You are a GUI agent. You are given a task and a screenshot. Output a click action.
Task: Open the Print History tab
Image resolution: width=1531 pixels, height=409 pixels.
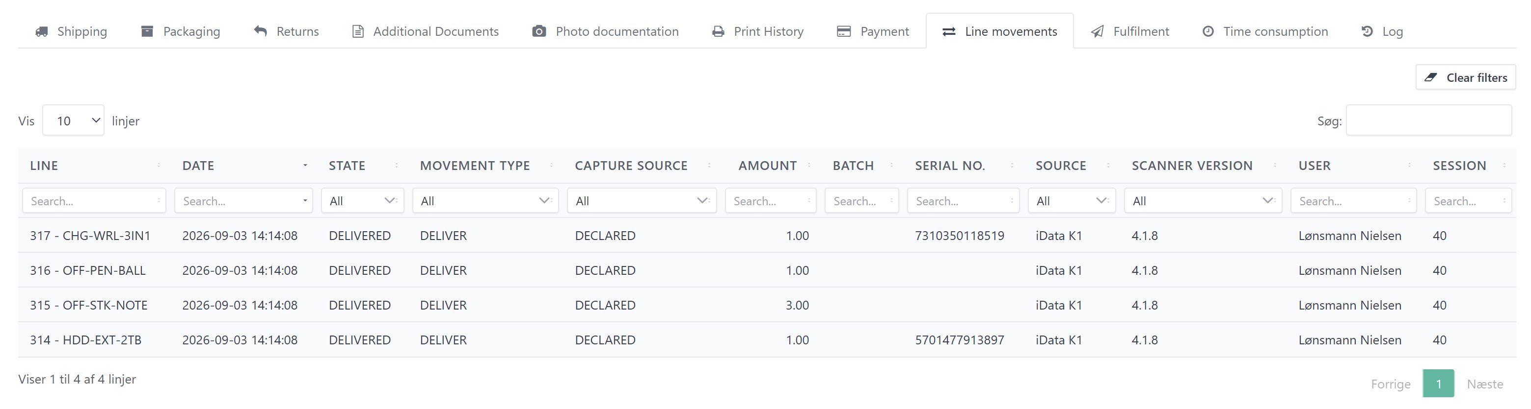(758, 31)
